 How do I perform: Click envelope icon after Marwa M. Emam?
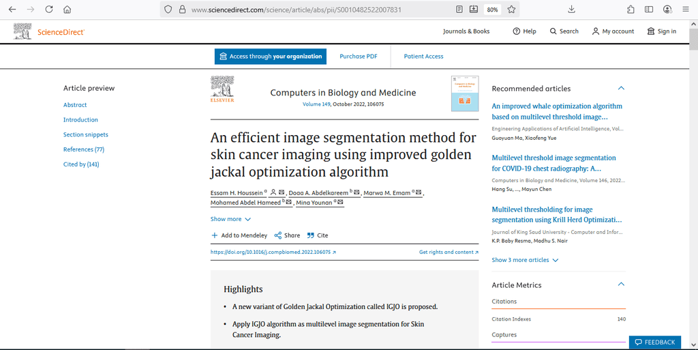pyautogui.click(x=419, y=192)
